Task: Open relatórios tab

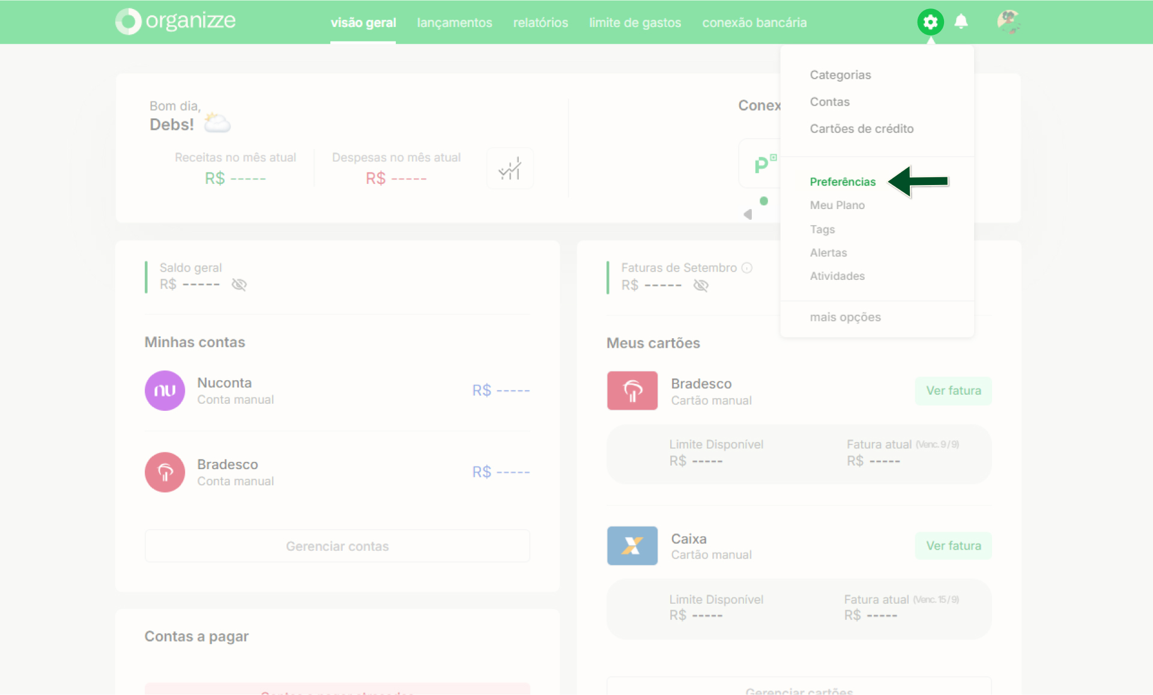Action: click(x=540, y=23)
